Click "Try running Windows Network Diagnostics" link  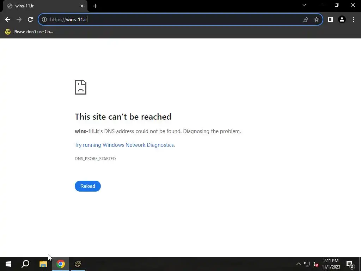pyautogui.click(x=125, y=145)
